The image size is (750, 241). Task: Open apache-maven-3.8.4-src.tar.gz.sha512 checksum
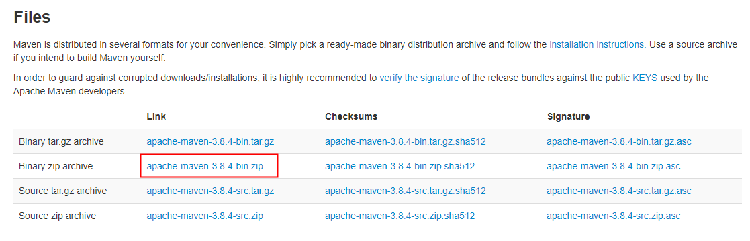point(405,191)
